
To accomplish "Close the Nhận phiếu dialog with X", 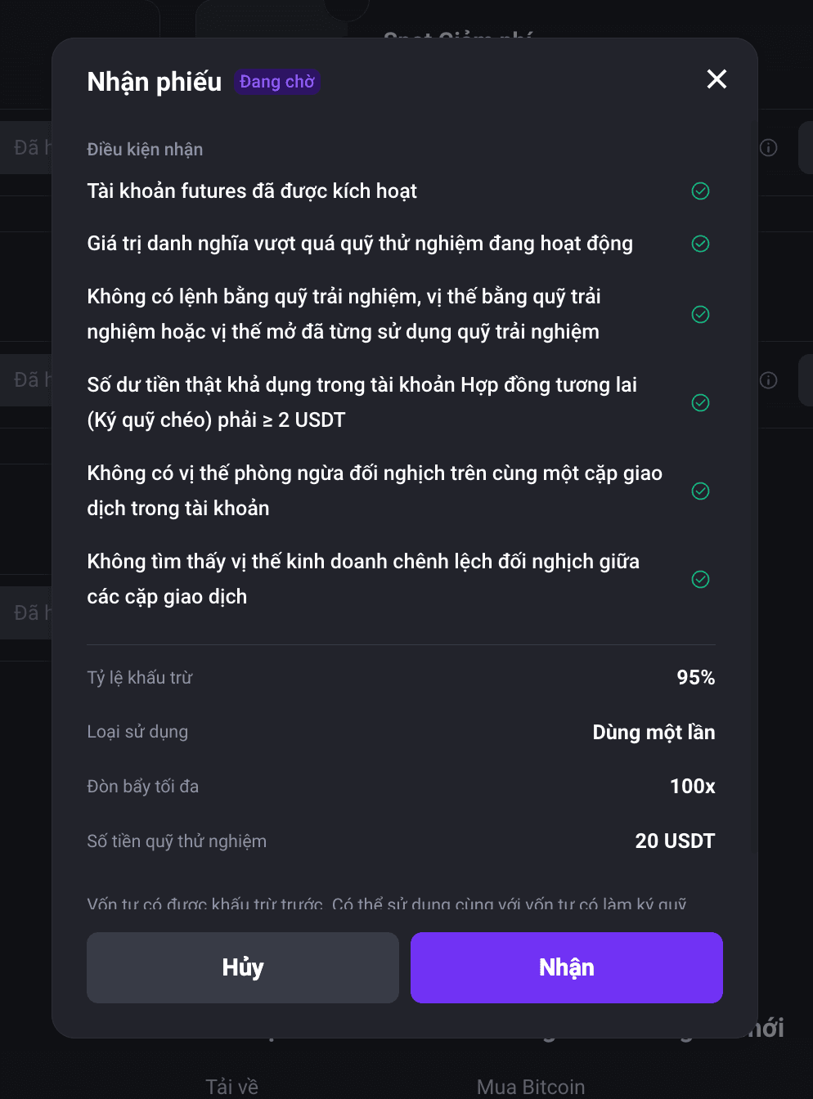I will pyautogui.click(x=716, y=79).
